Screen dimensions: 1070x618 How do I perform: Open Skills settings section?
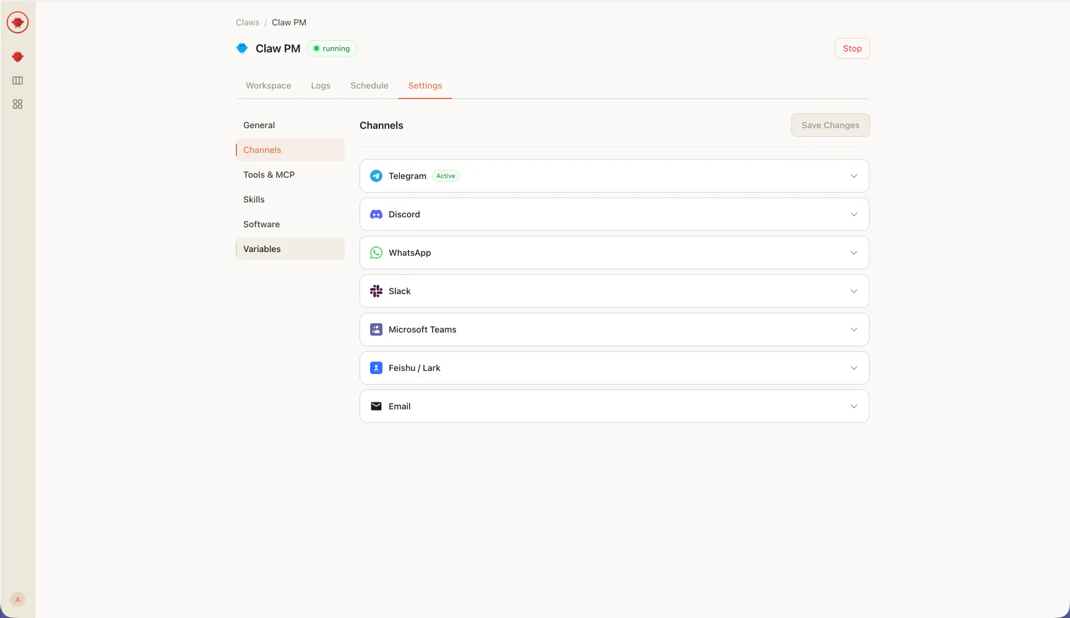(290, 199)
